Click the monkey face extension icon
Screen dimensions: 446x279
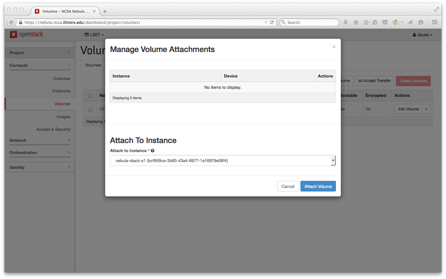pyautogui.click(x=395, y=22)
